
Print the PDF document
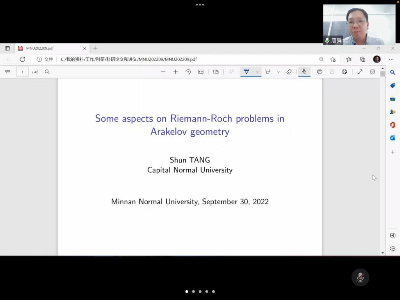point(320,72)
